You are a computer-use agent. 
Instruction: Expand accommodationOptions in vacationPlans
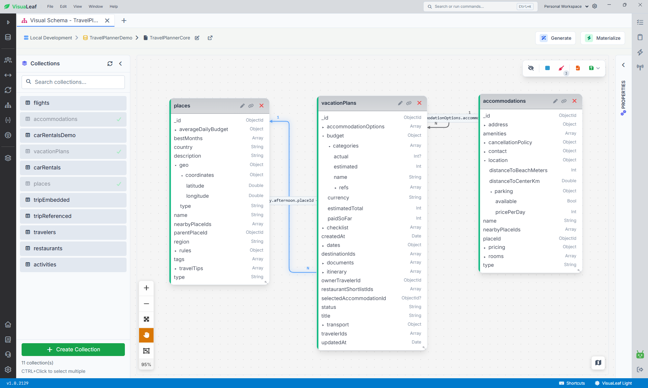[323, 127]
